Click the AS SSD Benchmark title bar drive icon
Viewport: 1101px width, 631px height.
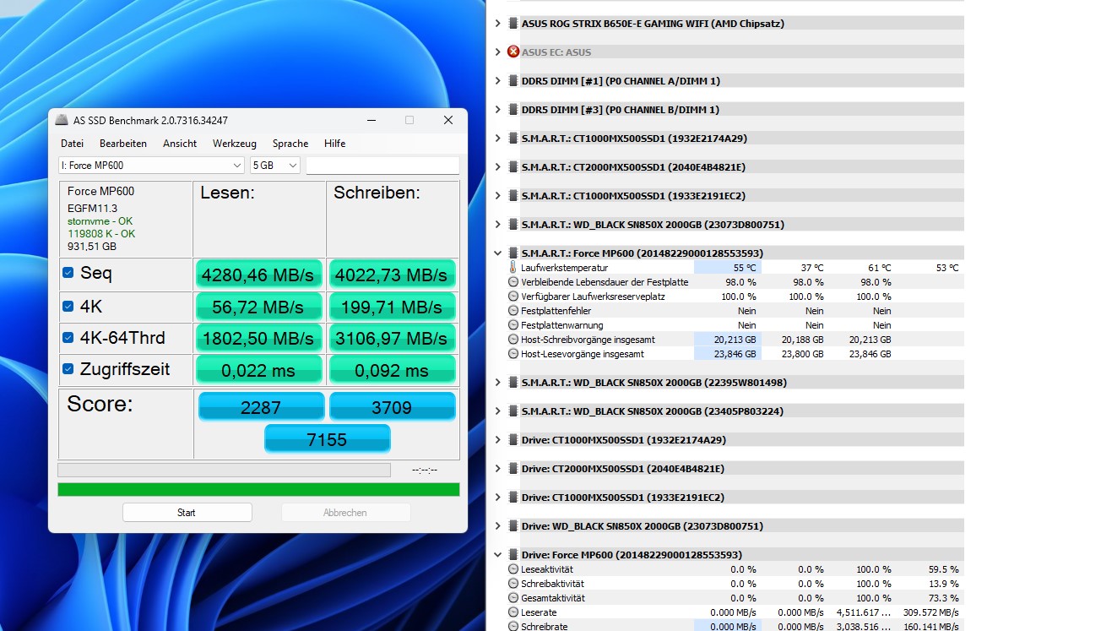[x=62, y=120]
